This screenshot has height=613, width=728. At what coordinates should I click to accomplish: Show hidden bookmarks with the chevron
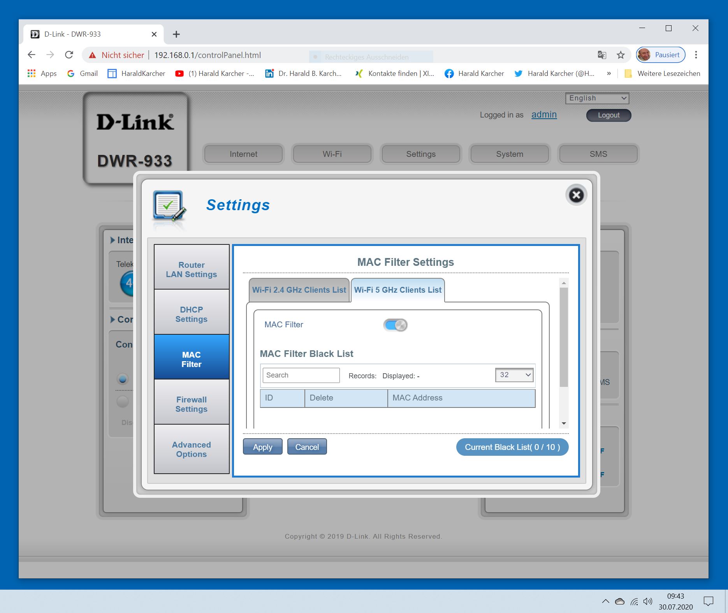[609, 74]
